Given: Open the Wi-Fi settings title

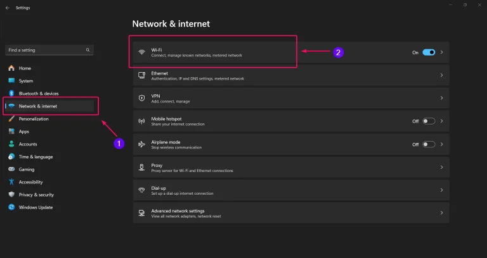Looking at the screenshot, I should [x=157, y=50].
